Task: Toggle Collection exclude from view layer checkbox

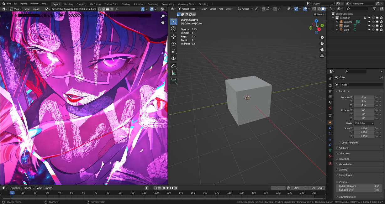Action: 365,18
